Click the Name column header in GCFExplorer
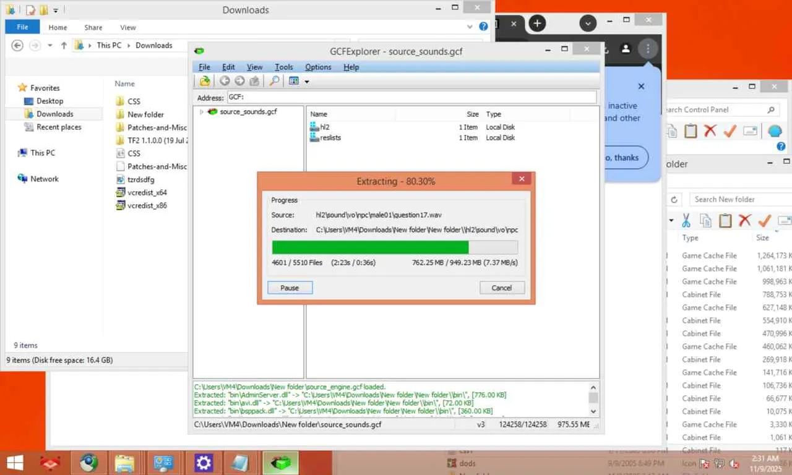 (319, 114)
